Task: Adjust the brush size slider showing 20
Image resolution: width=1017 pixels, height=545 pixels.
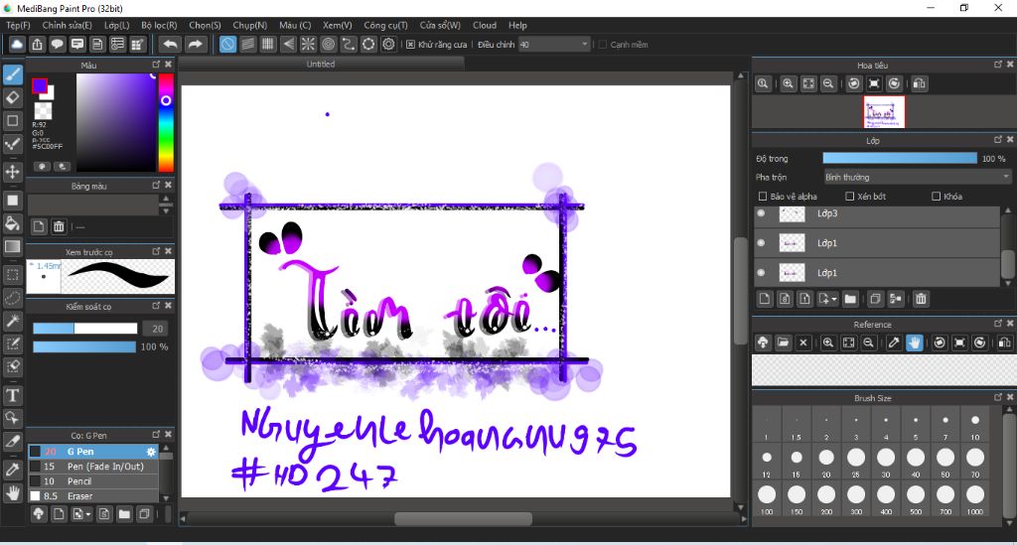Action: click(85, 329)
